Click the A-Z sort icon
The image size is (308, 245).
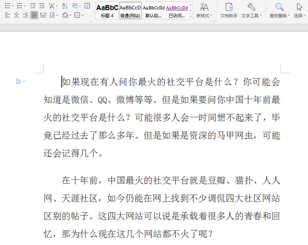[65, 6]
